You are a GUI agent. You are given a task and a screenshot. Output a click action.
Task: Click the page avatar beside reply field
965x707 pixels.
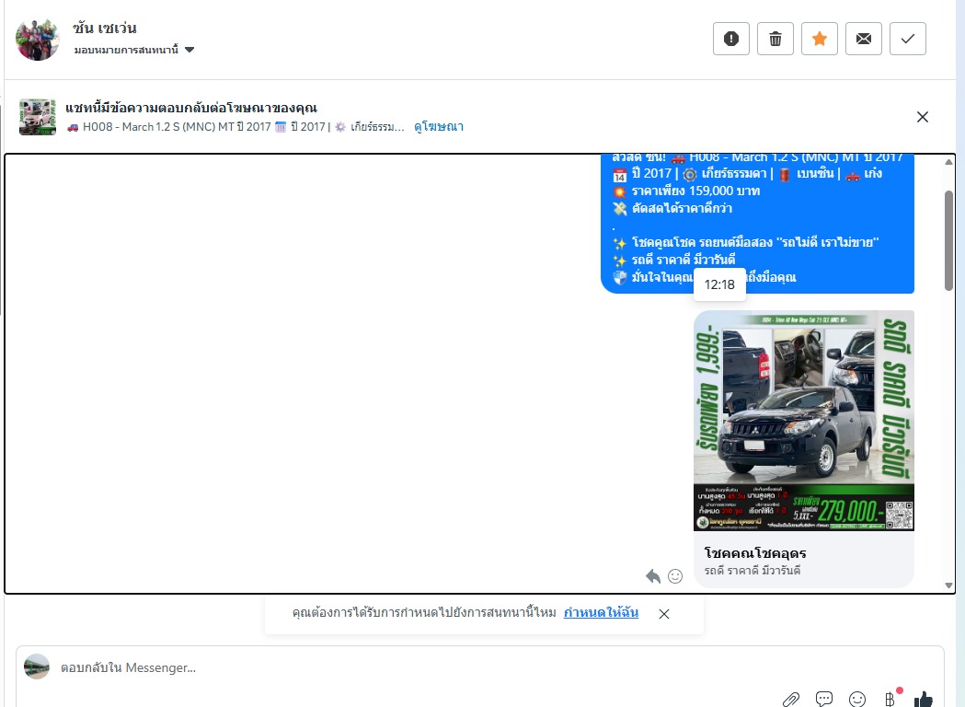(x=37, y=667)
